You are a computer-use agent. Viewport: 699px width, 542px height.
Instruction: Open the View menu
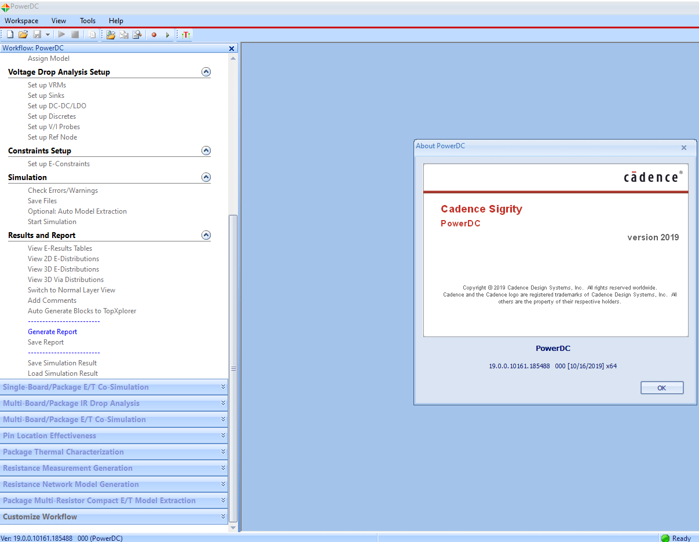(x=58, y=21)
